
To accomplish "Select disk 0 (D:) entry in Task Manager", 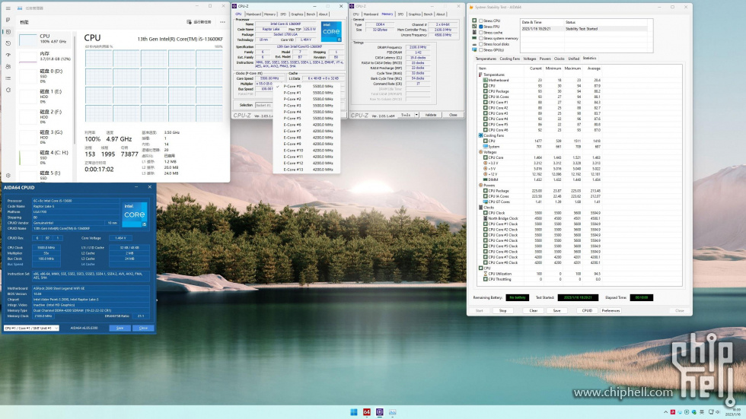I will click(45, 76).
